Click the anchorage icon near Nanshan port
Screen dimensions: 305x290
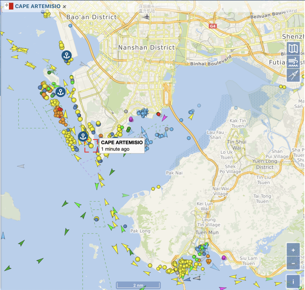[67, 55]
